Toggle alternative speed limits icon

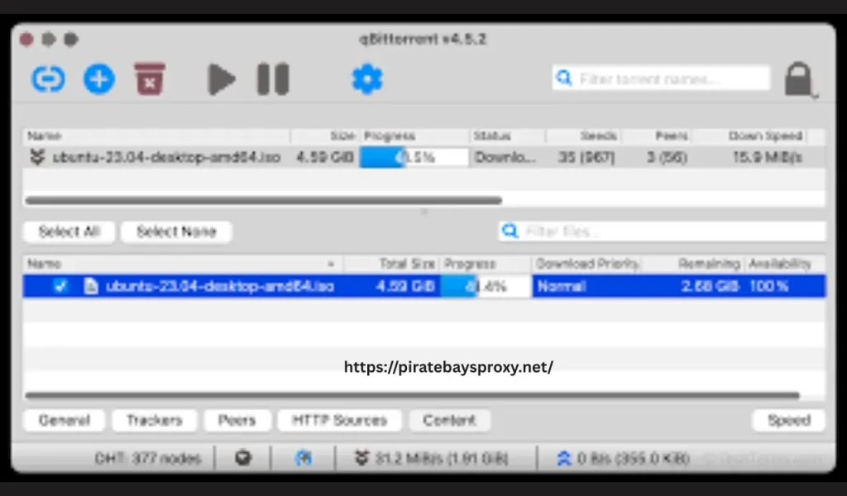[304, 458]
